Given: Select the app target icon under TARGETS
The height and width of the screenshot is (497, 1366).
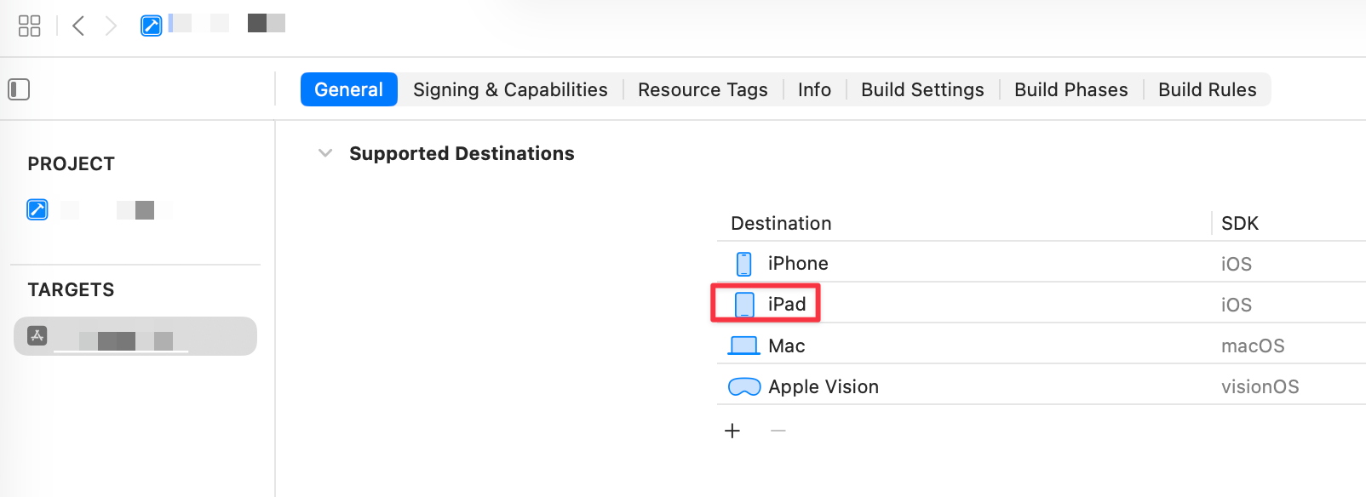Looking at the screenshot, I should (x=36, y=335).
